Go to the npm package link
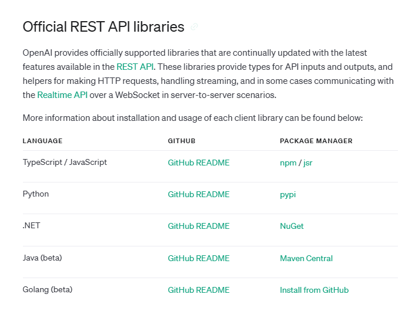 click(x=288, y=163)
